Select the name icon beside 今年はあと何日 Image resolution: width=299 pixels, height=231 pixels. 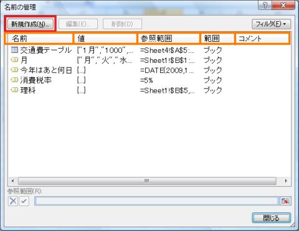pos(14,70)
